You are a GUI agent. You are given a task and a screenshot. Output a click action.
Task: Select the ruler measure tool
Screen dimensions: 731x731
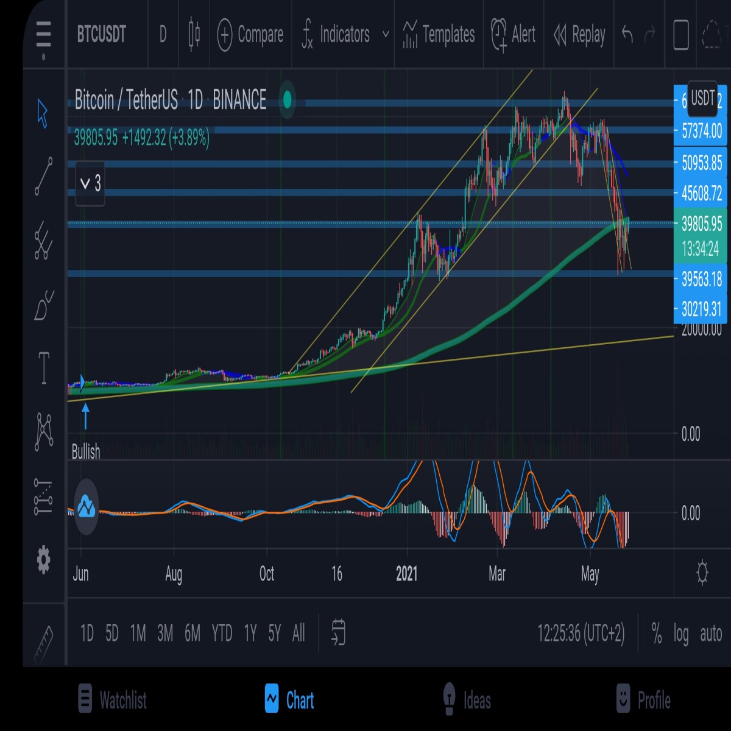(43, 644)
